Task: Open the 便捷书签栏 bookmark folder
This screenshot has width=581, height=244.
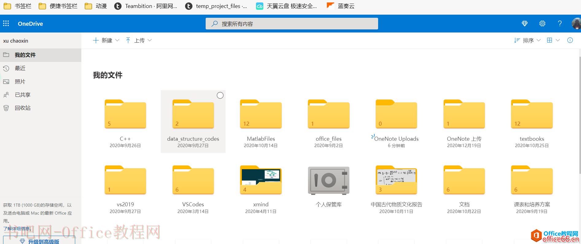Action: [x=58, y=6]
